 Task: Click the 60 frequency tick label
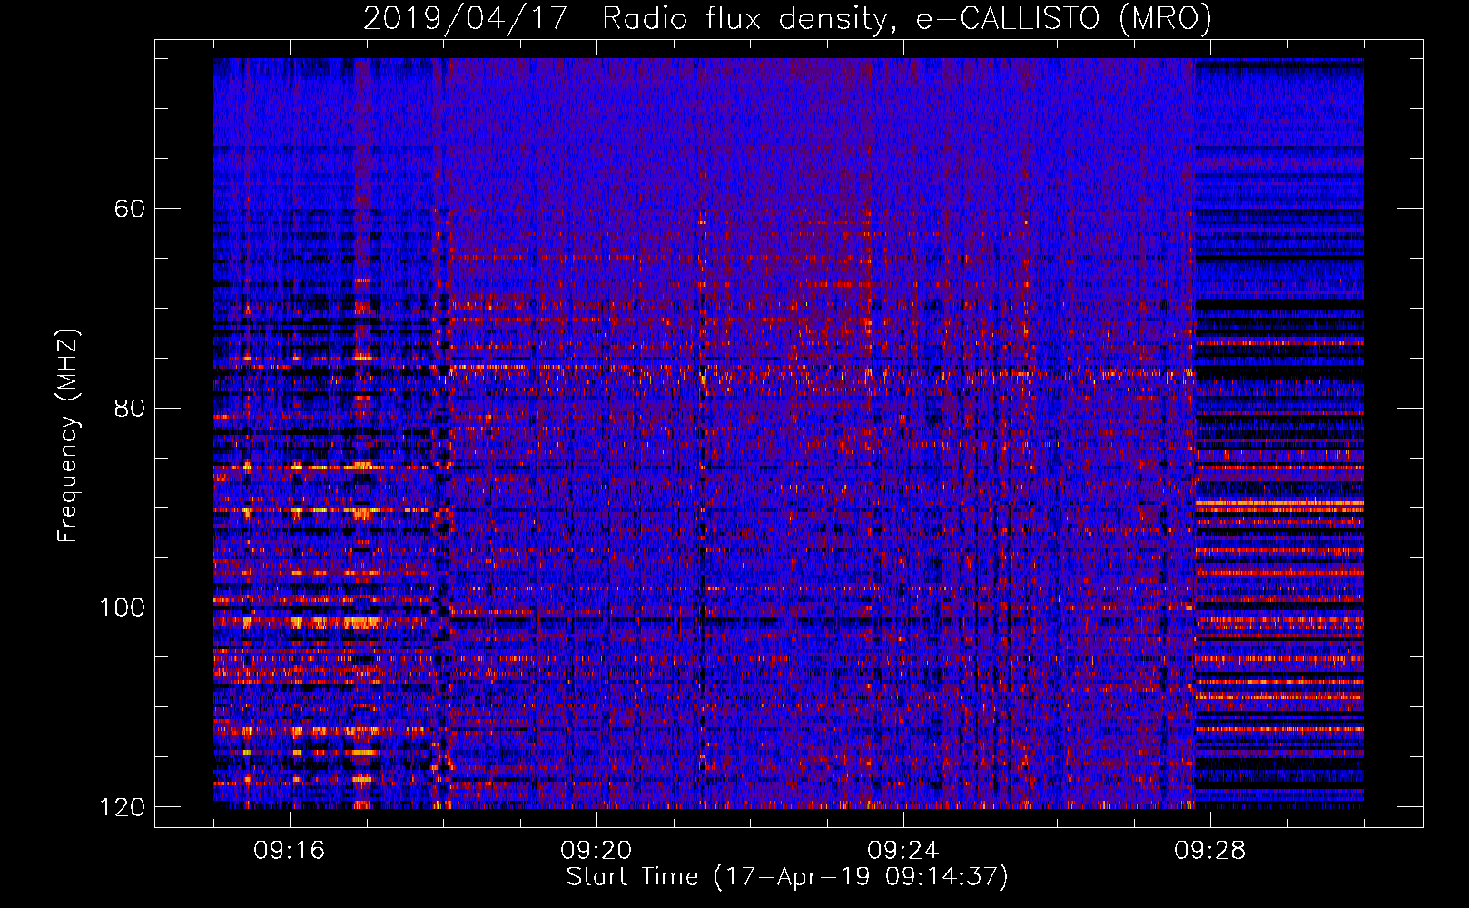point(130,209)
